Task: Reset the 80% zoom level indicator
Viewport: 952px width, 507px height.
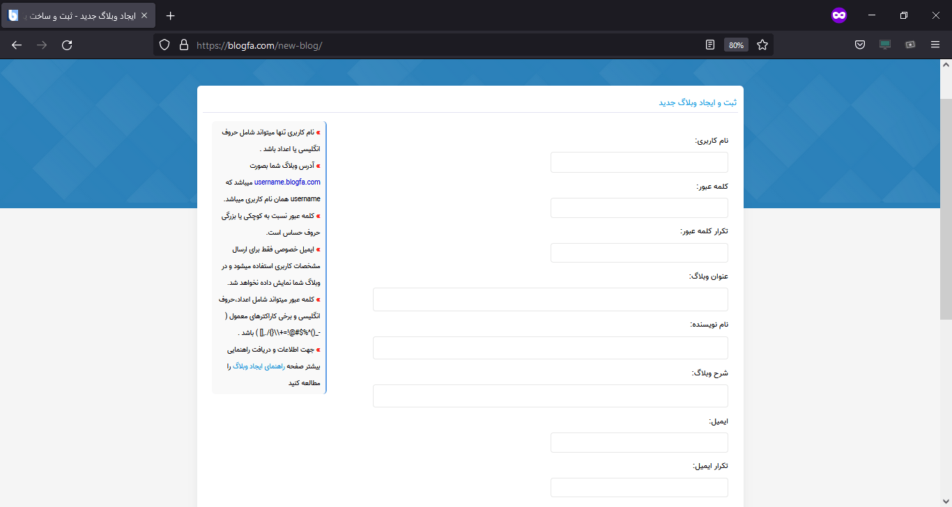Action: pyautogui.click(x=736, y=45)
